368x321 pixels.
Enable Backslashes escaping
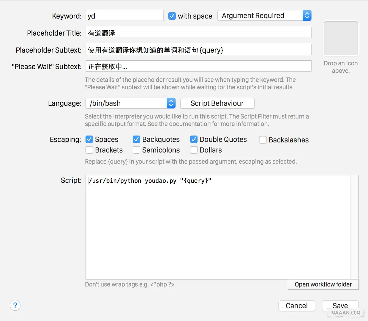pos(263,140)
